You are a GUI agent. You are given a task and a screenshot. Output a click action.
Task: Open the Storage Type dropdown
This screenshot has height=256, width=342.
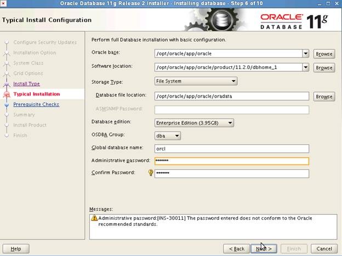pos(196,81)
